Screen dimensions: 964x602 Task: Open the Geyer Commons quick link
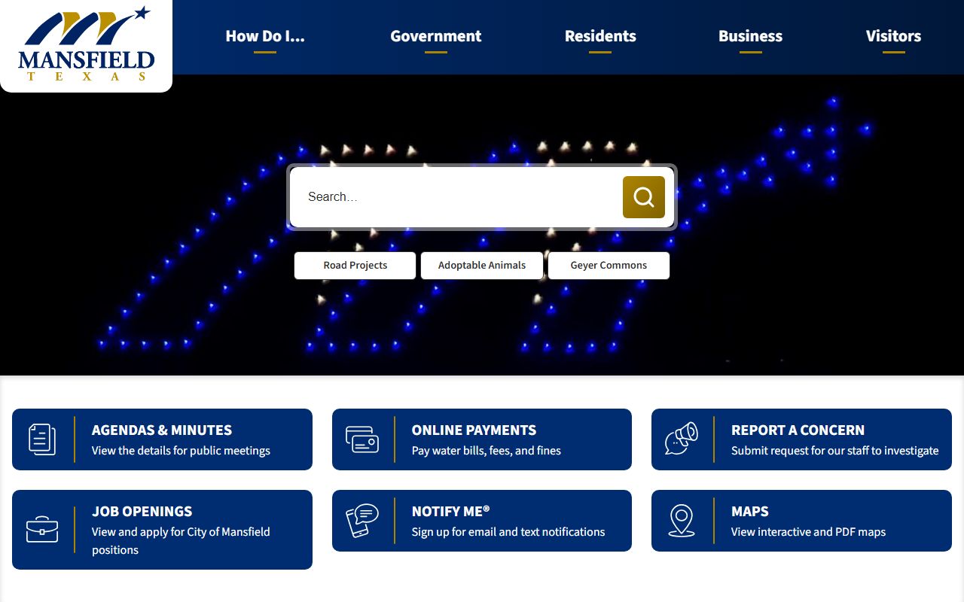point(609,266)
